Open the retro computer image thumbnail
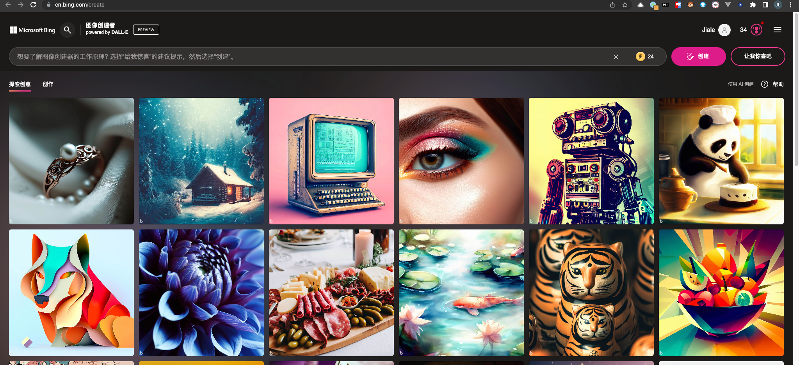The height and width of the screenshot is (365, 799). click(x=331, y=161)
